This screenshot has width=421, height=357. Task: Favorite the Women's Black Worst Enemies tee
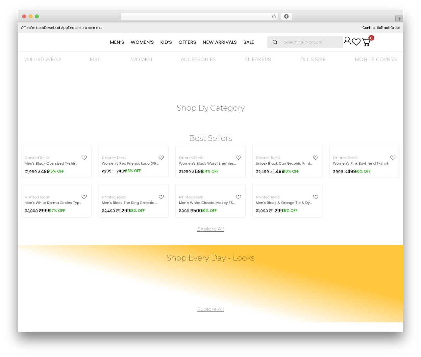238,158
